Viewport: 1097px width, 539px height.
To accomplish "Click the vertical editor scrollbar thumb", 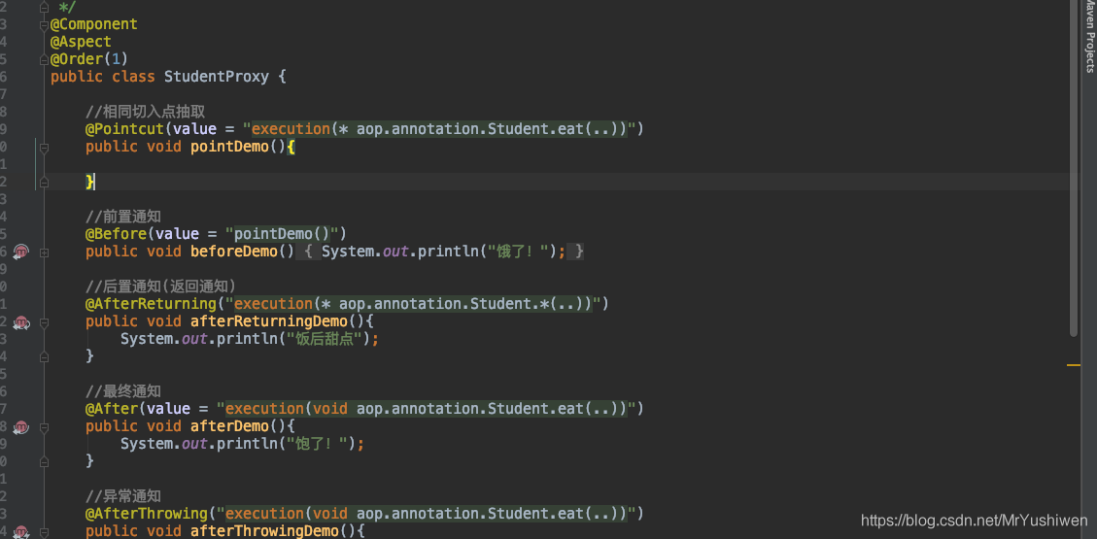I will click(x=1074, y=168).
